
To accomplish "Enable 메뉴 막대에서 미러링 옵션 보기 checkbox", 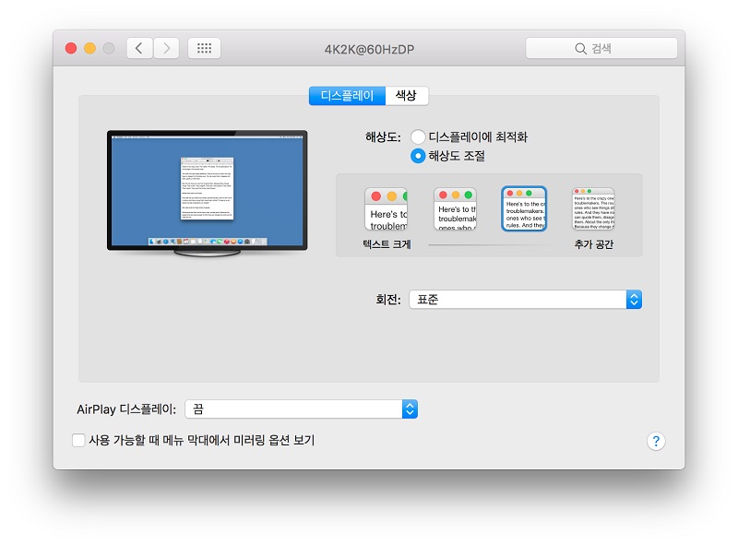I will click(x=78, y=441).
